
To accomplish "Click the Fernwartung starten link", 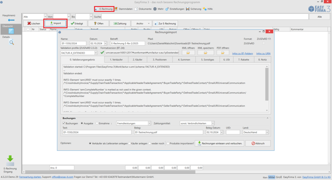I will pyautogui.click(x=30, y=177).
